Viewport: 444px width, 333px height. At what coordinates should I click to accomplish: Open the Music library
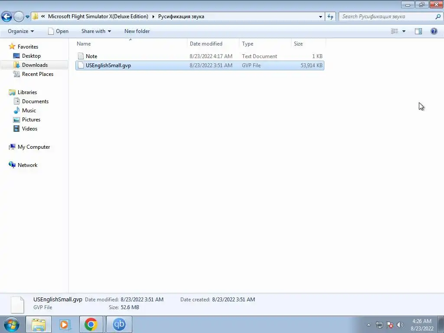point(29,111)
